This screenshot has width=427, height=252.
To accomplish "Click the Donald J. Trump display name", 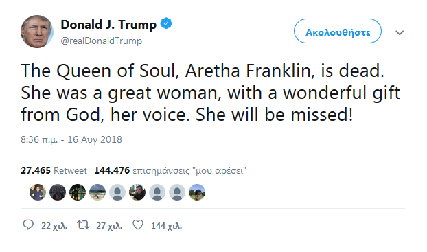I will tap(108, 25).
